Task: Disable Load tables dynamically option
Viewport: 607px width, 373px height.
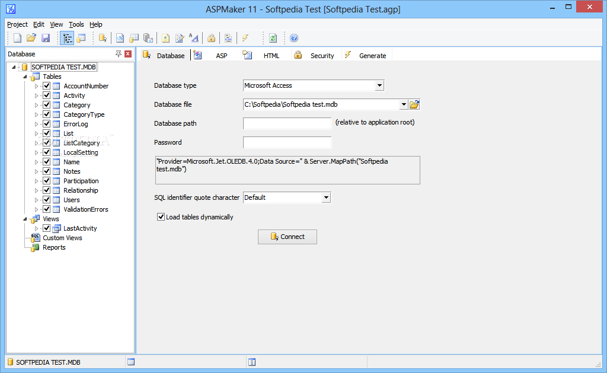Action: coord(161,217)
